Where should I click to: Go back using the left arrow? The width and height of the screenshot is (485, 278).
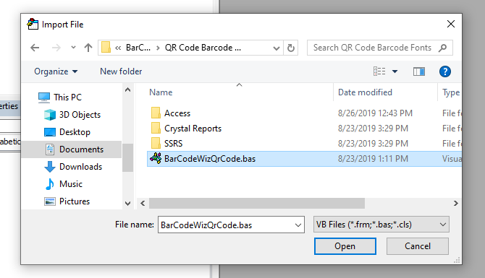click(x=35, y=48)
